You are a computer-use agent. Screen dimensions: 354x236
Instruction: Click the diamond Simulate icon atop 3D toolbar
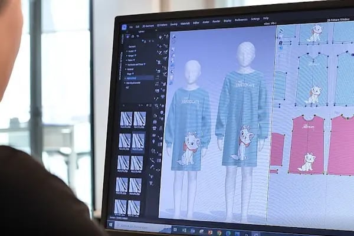pos(160,38)
